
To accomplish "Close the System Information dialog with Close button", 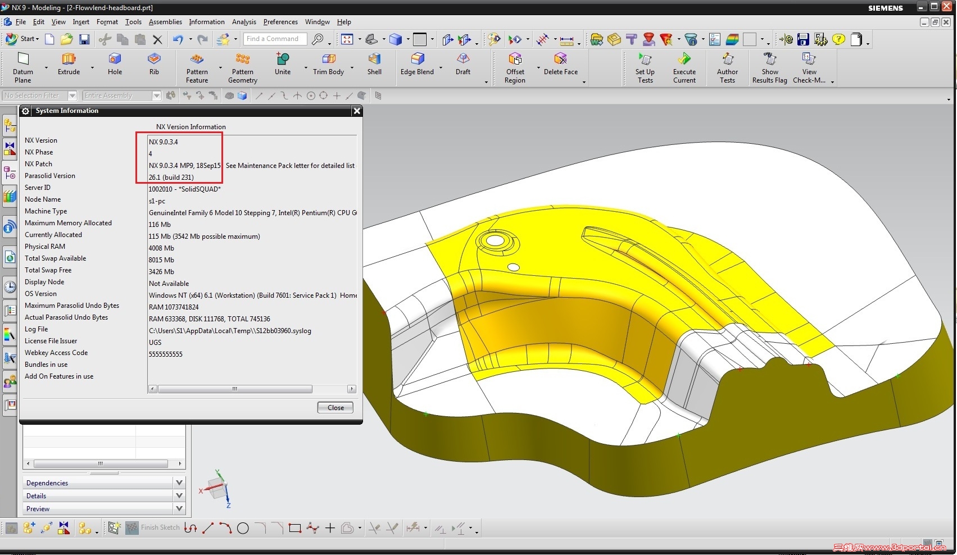I will point(335,408).
